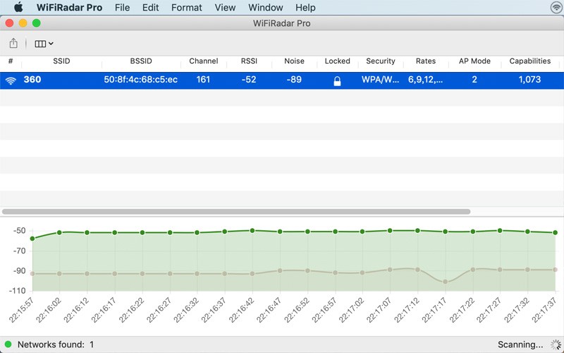
Task: Click the share export icon in toolbar
Action: pyautogui.click(x=13, y=43)
